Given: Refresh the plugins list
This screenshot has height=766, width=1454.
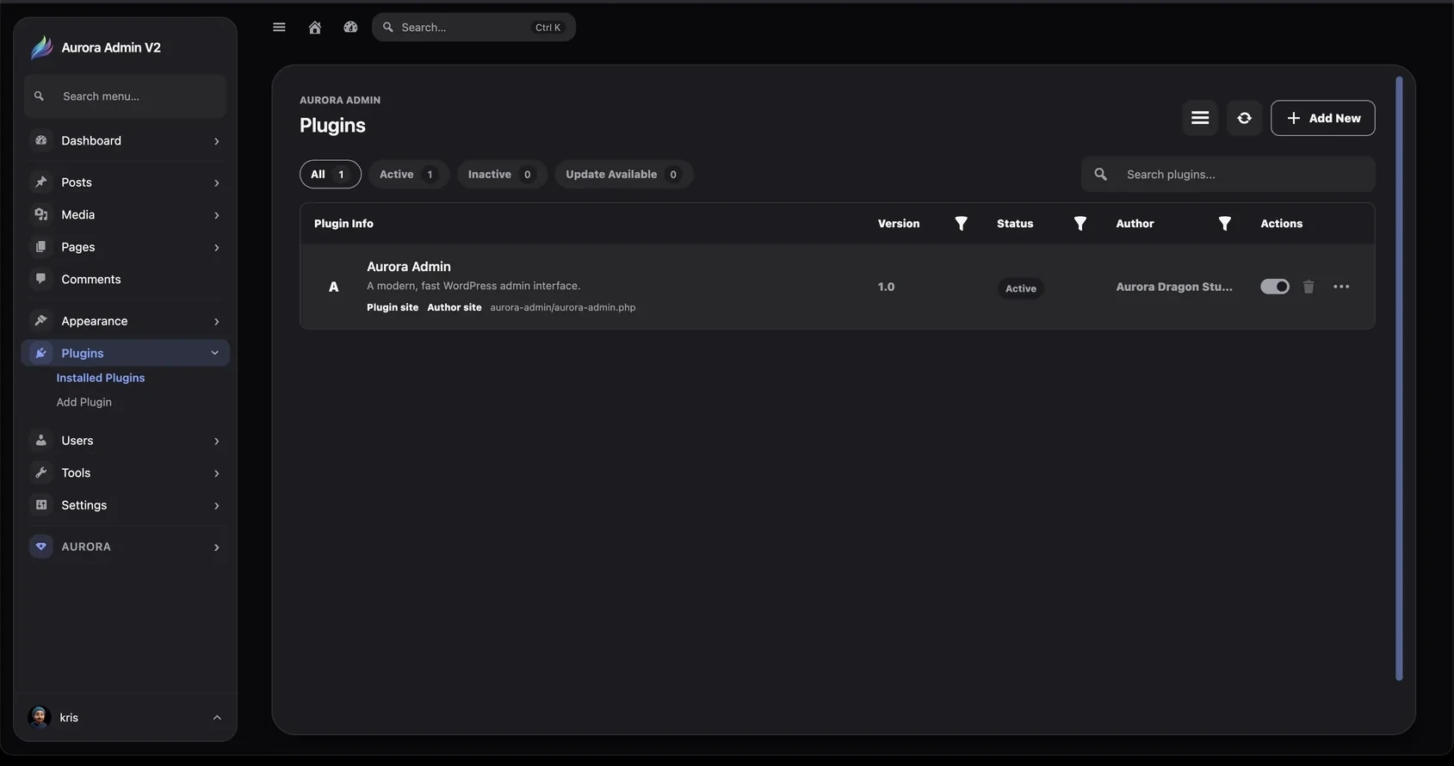Looking at the screenshot, I should point(1245,118).
